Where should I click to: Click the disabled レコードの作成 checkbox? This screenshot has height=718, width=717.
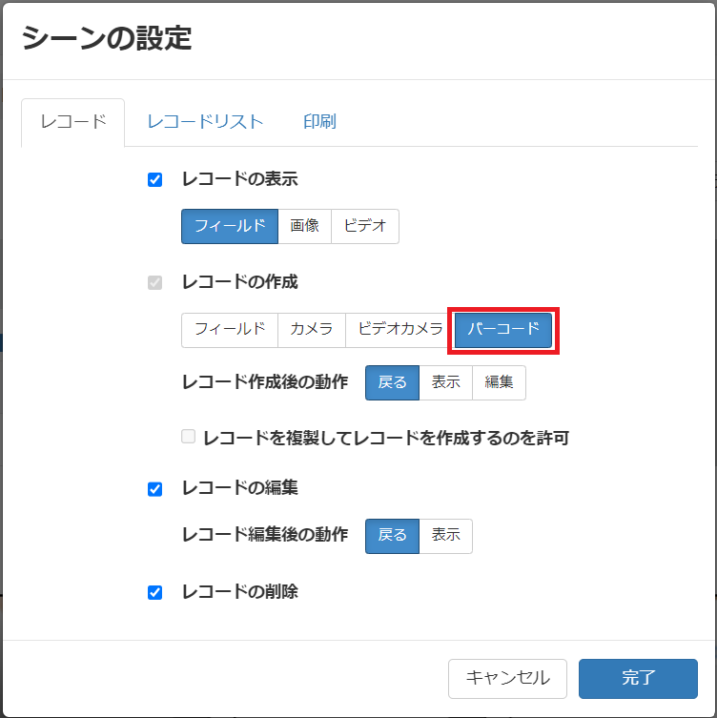click(x=154, y=282)
